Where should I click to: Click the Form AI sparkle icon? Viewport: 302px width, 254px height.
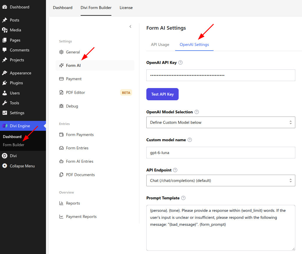pos(61,65)
